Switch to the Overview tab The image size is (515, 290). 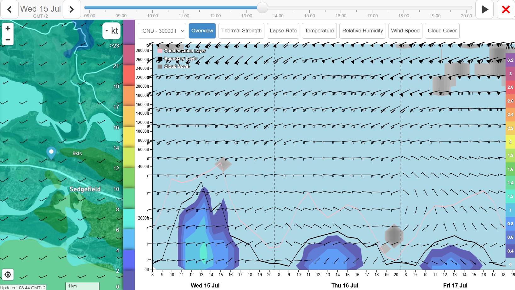tap(202, 31)
